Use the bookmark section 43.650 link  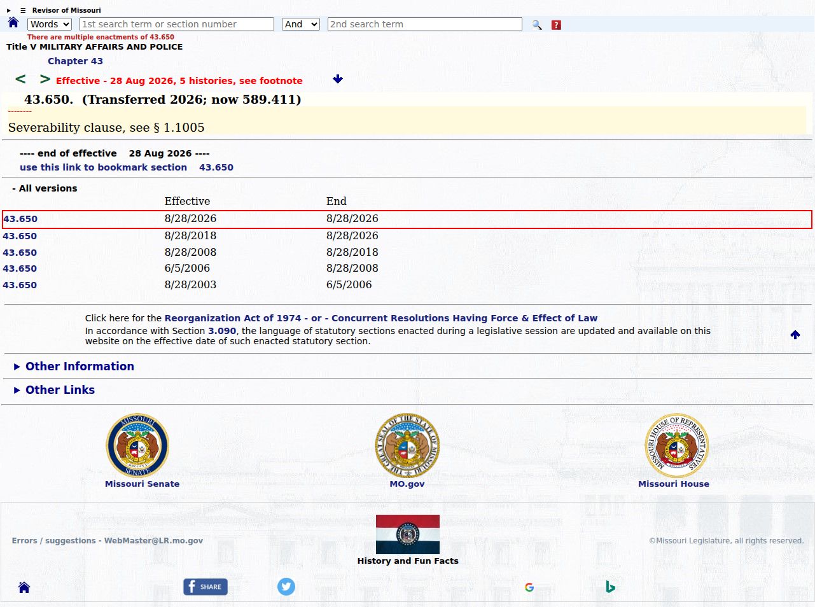(x=127, y=167)
